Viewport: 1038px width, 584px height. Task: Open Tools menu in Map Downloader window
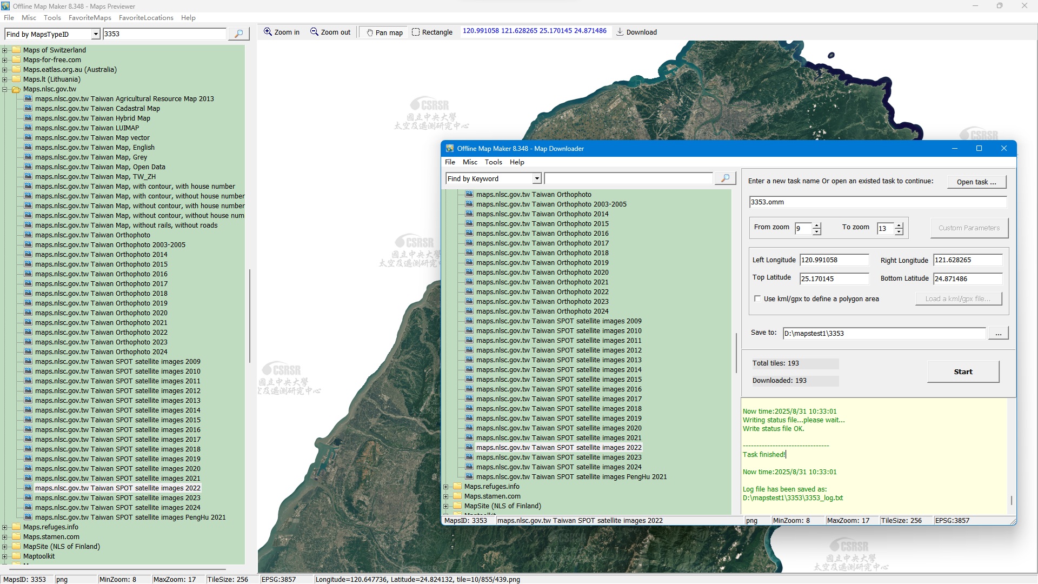(x=493, y=162)
